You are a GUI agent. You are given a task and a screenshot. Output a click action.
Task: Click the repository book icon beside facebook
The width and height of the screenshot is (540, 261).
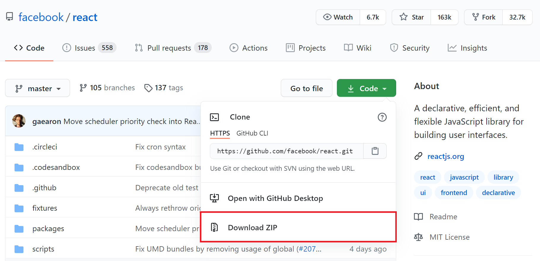(x=9, y=17)
